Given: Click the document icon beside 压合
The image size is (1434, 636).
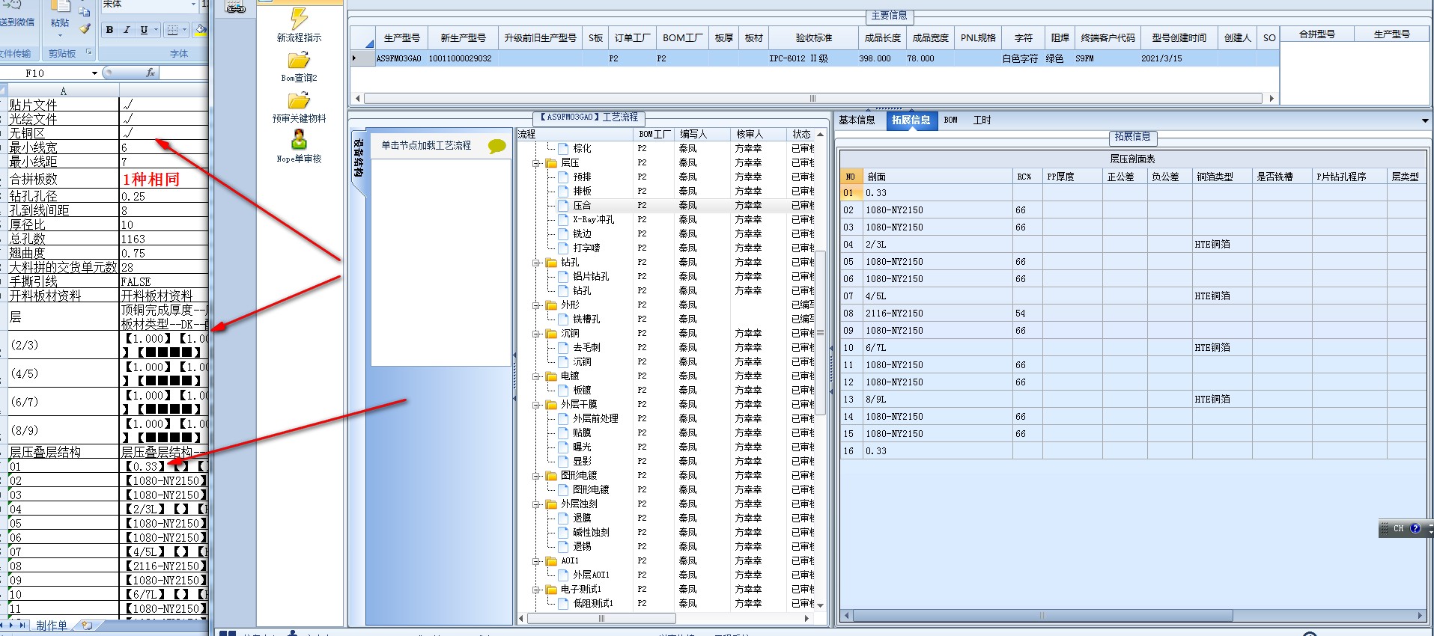Looking at the screenshot, I should (563, 205).
